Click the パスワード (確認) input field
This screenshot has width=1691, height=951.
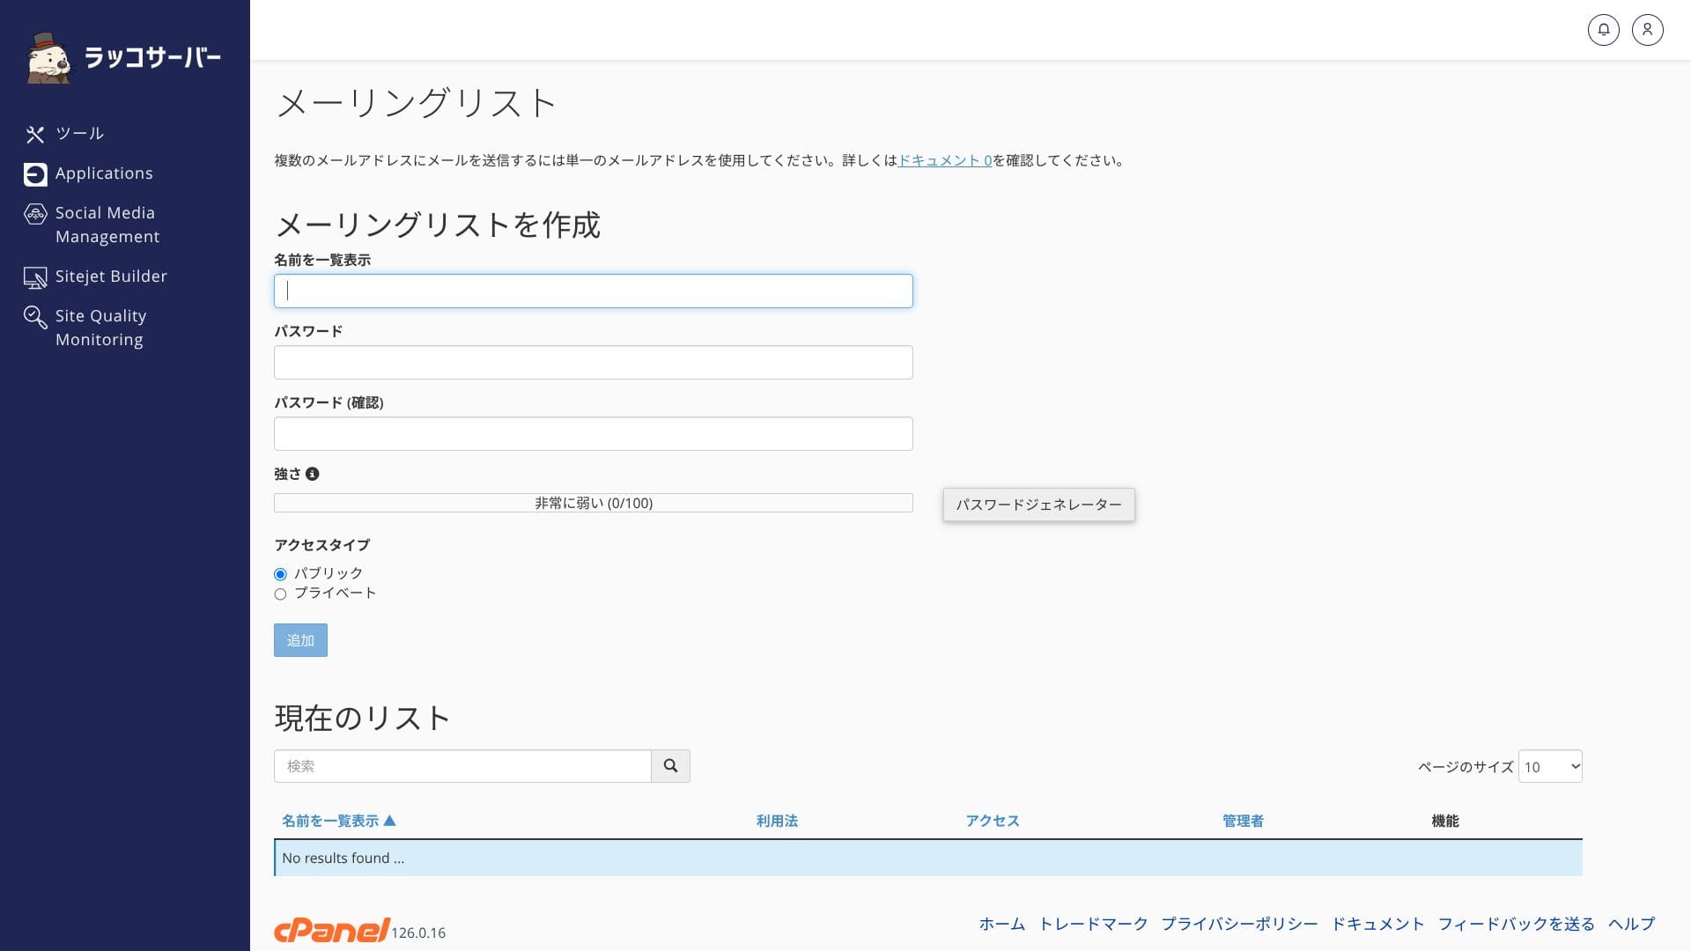pos(593,433)
